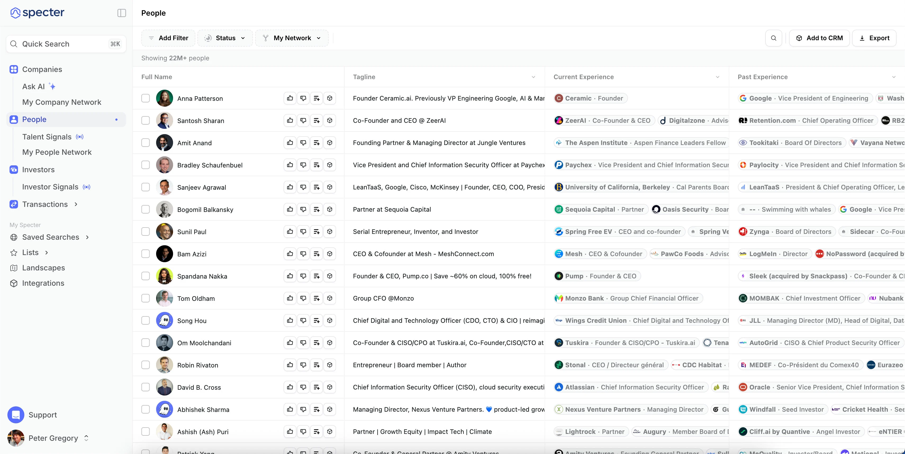Select Santosh Sharan's row checkbox
The width and height of the screenshot is (905, 454).
146,120
